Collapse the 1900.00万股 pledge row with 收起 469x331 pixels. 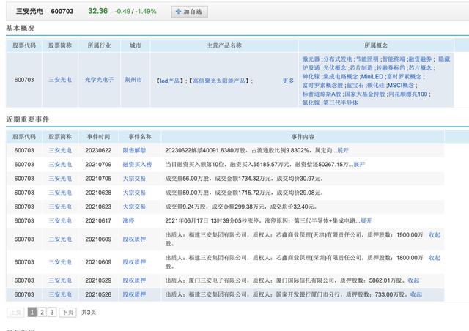[x=435, y=235]
